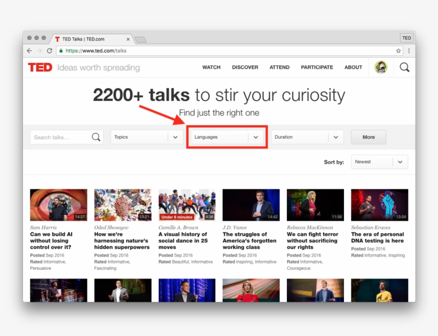Open 'Can we build AI without losing control' link

(51, 241)
